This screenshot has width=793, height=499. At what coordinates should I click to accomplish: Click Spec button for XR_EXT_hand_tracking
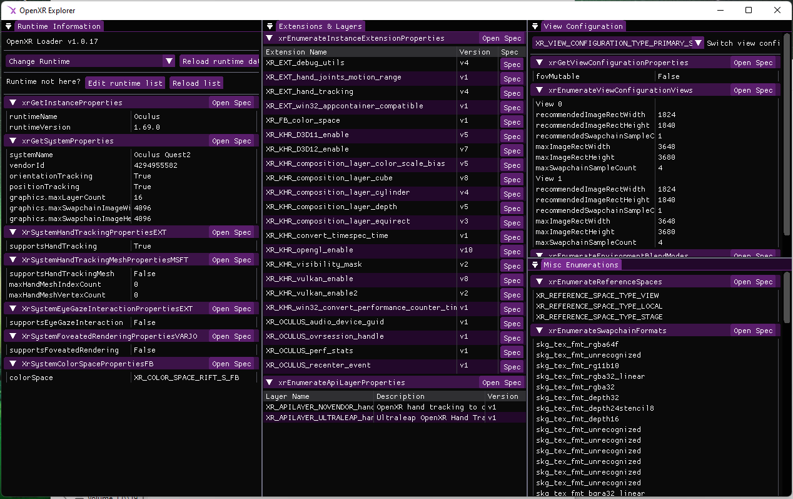[512, 93]
